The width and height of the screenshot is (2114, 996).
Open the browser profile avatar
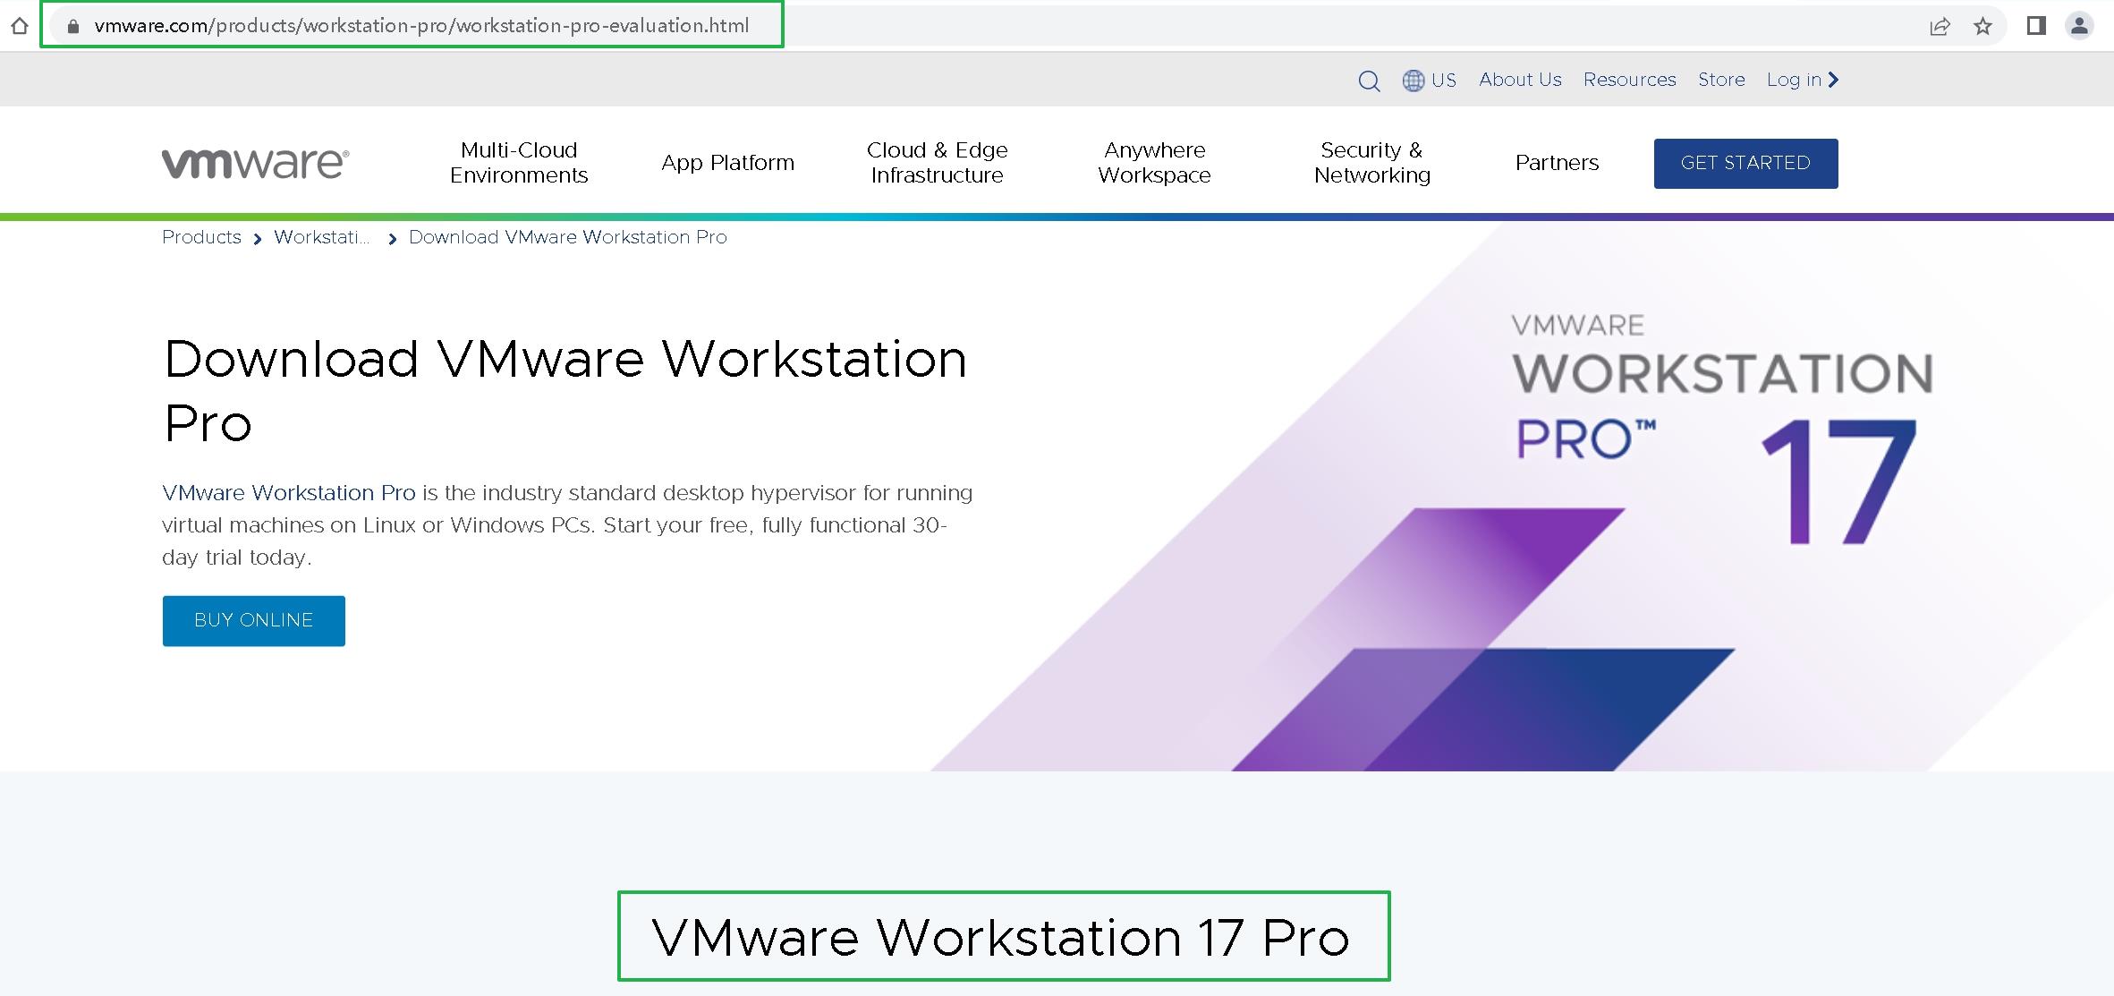pyautogui.click(x=2080, y=26)
